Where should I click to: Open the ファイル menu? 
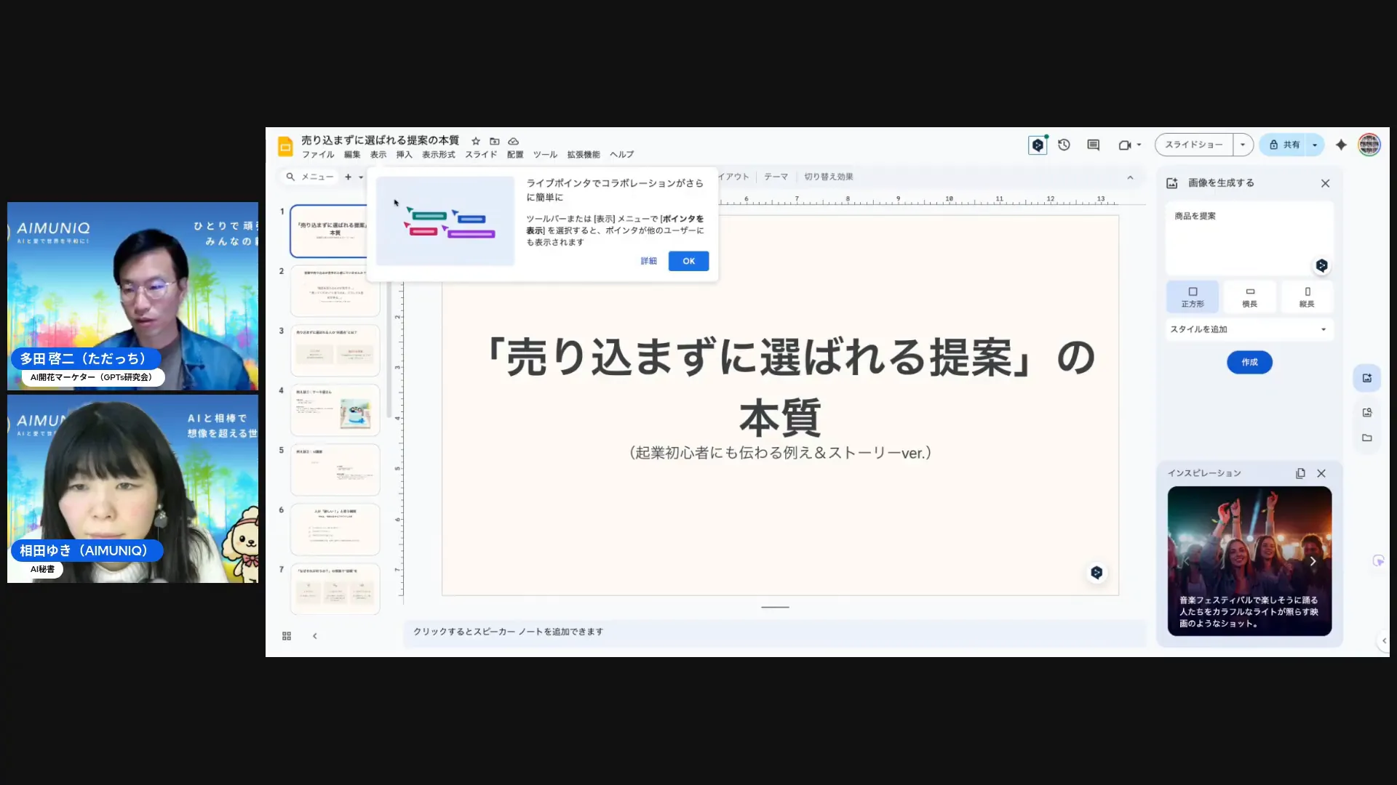(318, 154)
